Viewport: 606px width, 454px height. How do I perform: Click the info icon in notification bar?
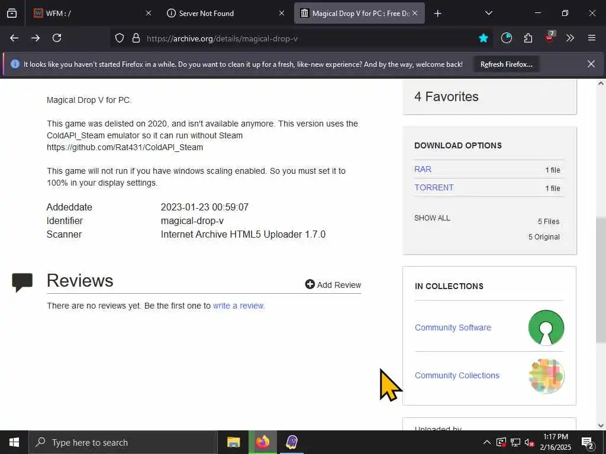click(15, 64)
